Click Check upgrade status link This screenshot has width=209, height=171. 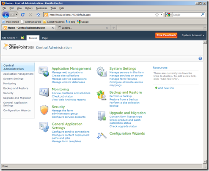[x=123, y=126]
